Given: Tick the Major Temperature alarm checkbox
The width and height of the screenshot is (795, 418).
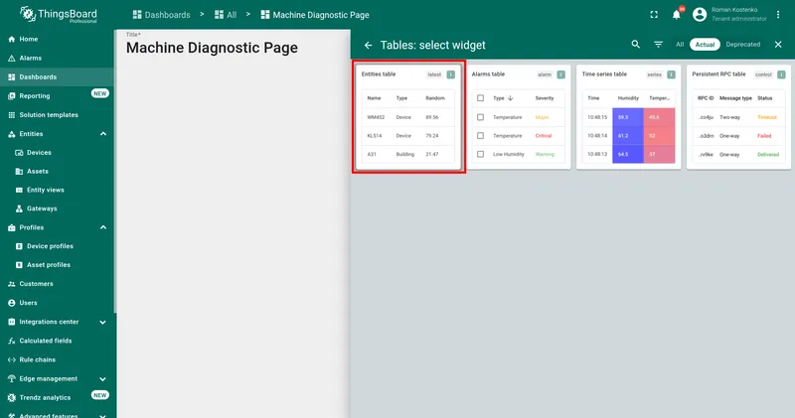Looking at the screenshot, I should (481, 117).
